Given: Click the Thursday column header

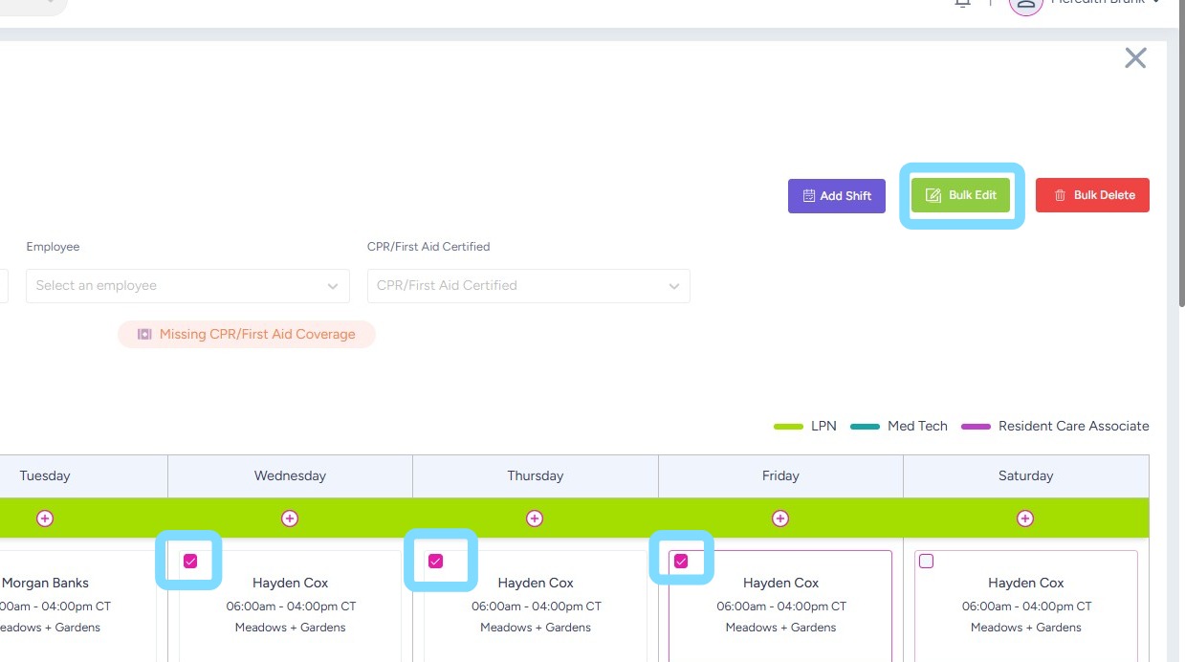Looking at the screenshot, I should (x=536, y=475).
